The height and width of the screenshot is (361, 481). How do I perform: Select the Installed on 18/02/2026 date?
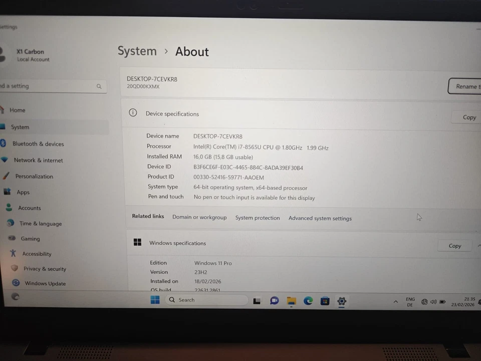[x=207, y=281]
